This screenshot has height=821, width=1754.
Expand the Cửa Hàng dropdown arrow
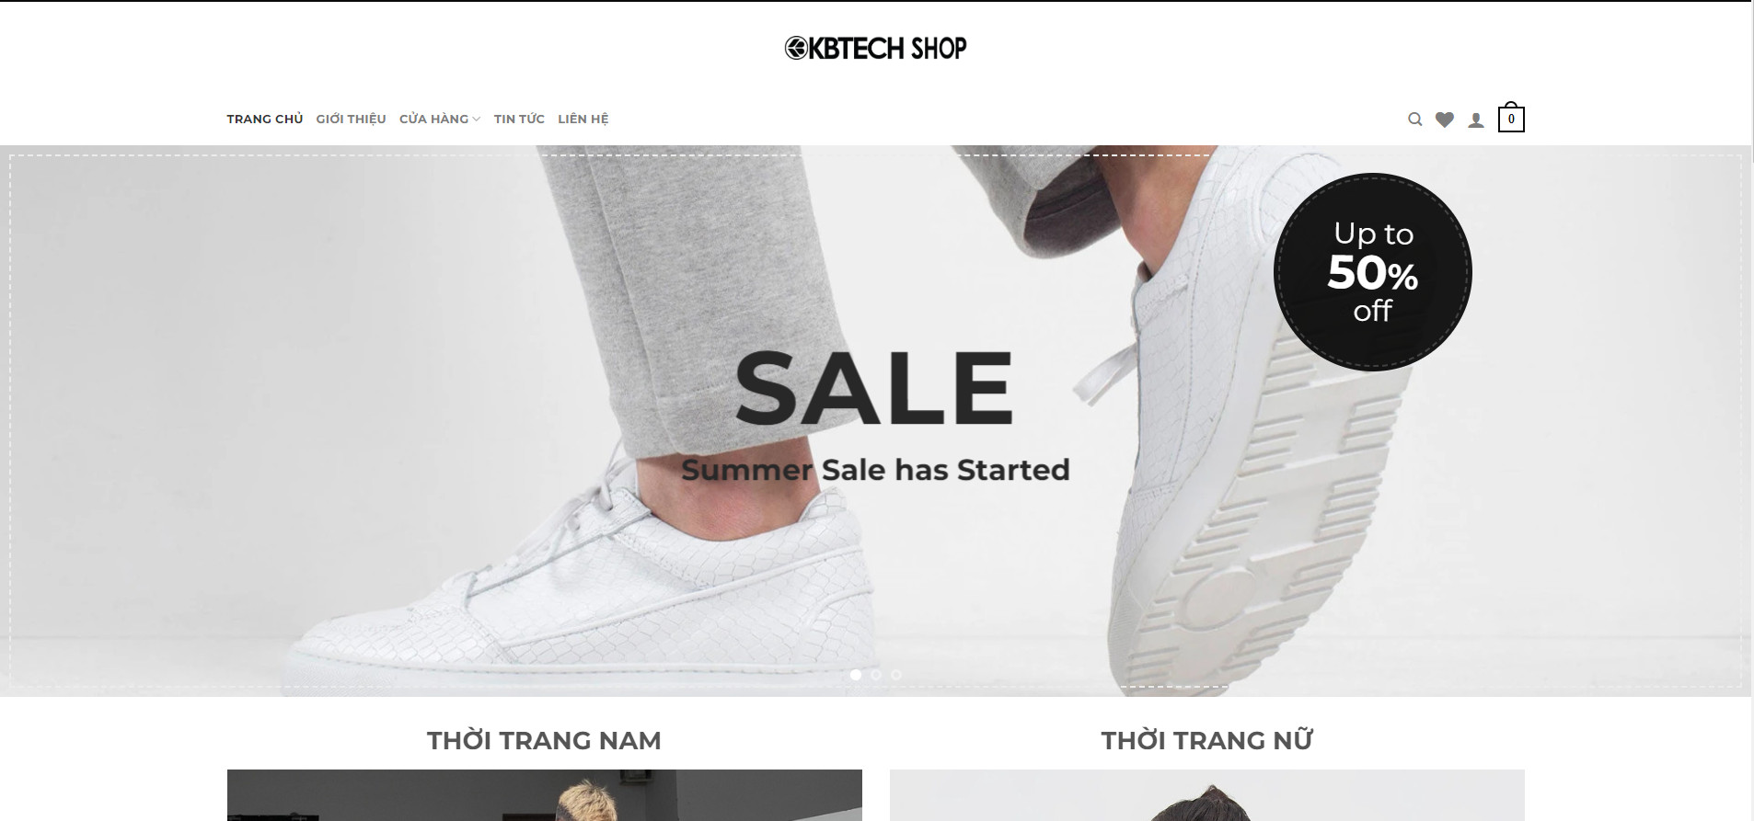(477, 120)
